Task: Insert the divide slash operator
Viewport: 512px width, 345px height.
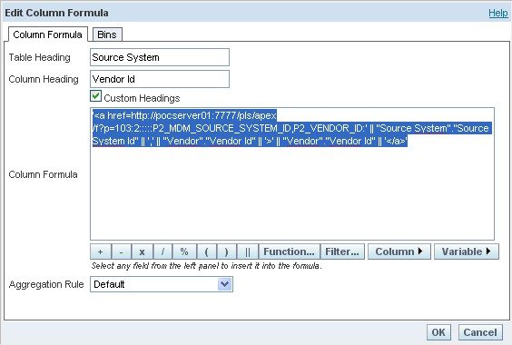Action: click(162, 251)
